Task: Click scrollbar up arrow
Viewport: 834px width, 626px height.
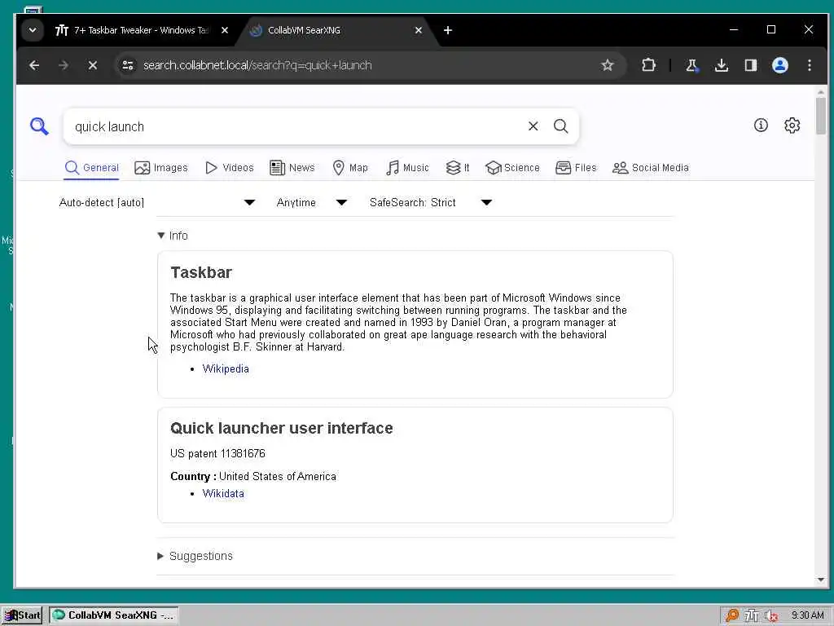Action: coord(821,92)
